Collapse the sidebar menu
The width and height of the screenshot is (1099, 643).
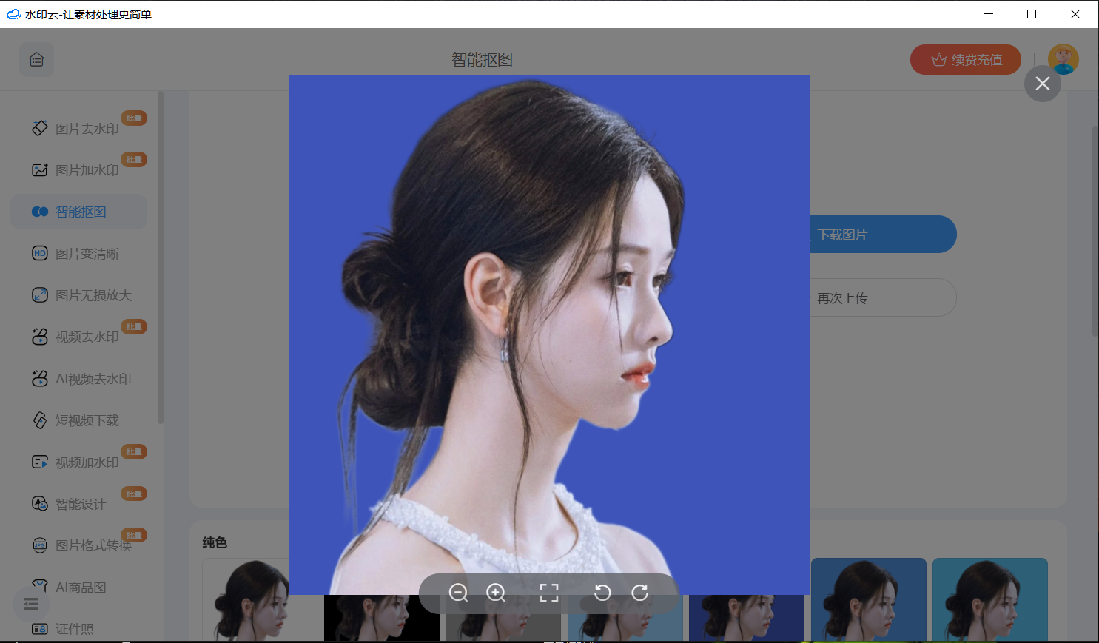tap(31, 605)
